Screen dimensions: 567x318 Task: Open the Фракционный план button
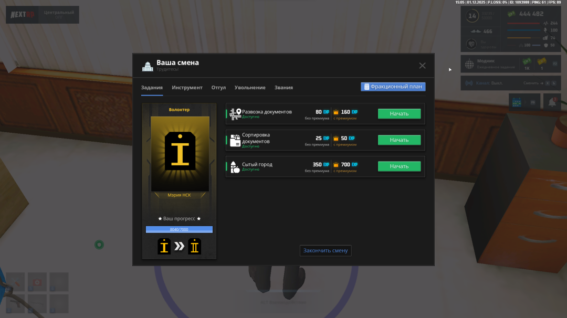tap(393, 87)
